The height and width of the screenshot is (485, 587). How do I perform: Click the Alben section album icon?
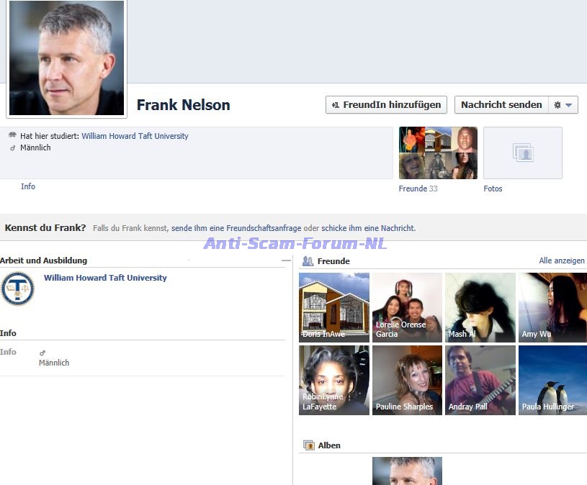tap(309, 445)
